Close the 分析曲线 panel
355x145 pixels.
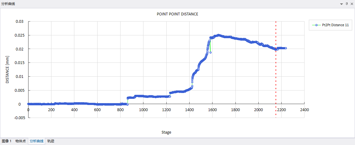tap(351, 4)
